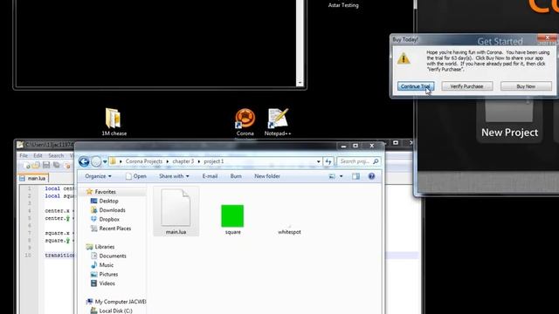Open New Project in Corona welcome window
Image resolution: width=559 pixels, height=314 pixels.
coord(509,119)
